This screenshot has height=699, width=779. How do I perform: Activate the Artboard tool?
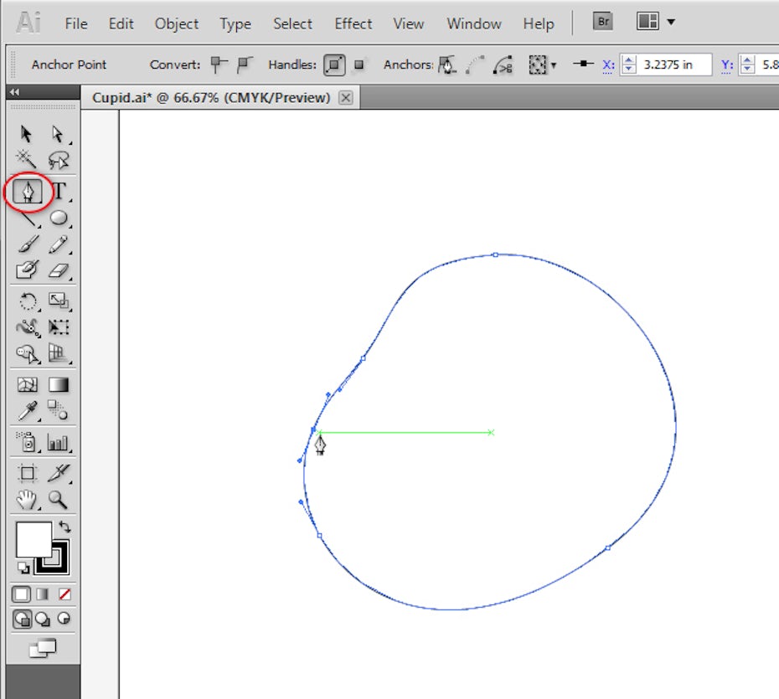[28, 473]
